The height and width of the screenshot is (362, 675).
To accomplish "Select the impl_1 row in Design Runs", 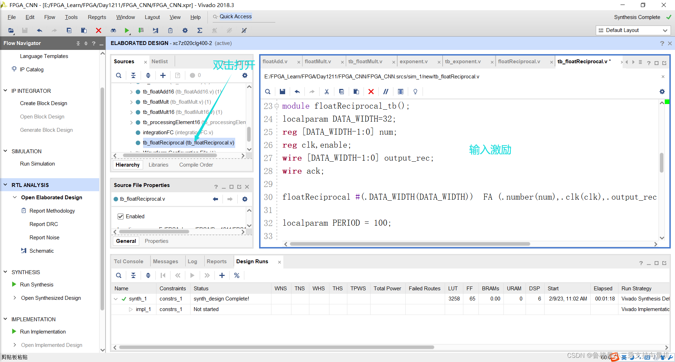I will click(x=390, y=309).
